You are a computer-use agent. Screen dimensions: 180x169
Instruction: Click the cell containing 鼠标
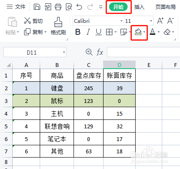tap(57, 101)
